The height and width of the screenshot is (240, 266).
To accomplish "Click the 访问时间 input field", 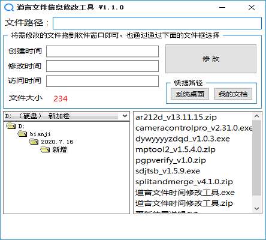I will click(102, 81).
